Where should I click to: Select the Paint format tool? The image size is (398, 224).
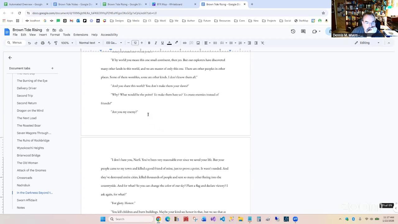click(x=56, y=43)
